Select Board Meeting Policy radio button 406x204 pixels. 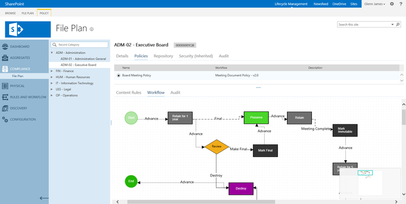(119, 75)
